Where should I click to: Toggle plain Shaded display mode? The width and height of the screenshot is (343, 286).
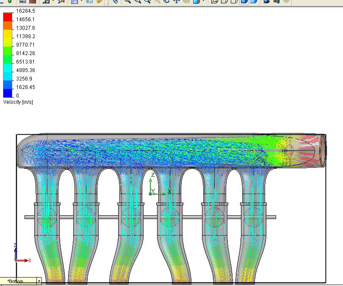(x=253, y=2)
